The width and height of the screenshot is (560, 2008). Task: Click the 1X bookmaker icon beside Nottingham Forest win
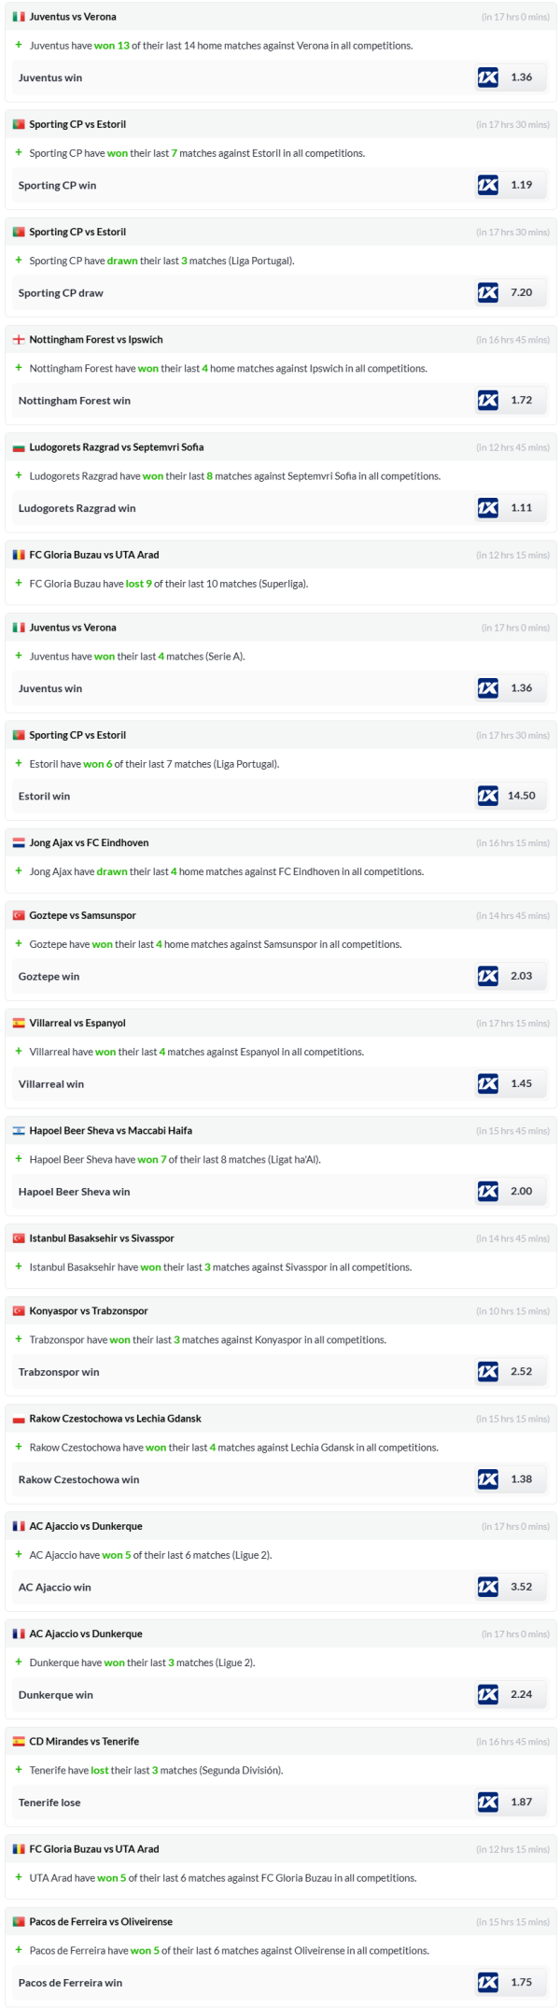pos(487,401)
